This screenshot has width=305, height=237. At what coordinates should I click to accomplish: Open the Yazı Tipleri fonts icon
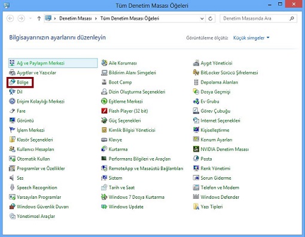[x=196, y=207]
